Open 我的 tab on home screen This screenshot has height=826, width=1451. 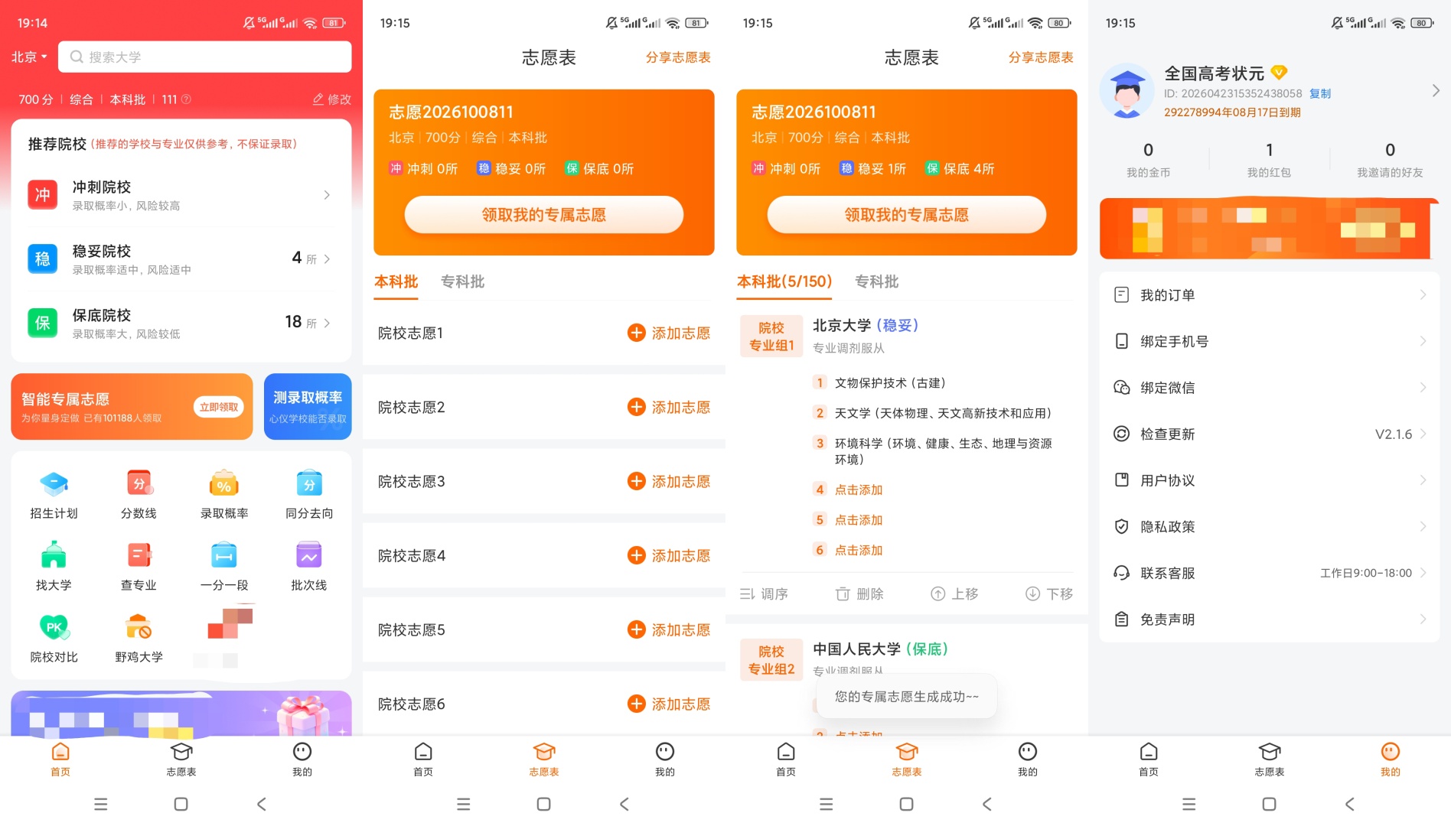click(x=302, y=759)
